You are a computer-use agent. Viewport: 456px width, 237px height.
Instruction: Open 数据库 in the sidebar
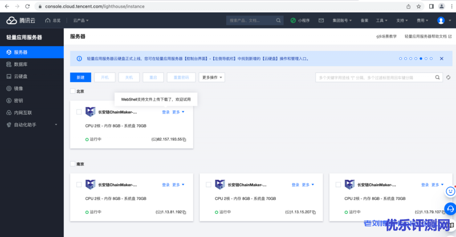click(x=21, y=64)
